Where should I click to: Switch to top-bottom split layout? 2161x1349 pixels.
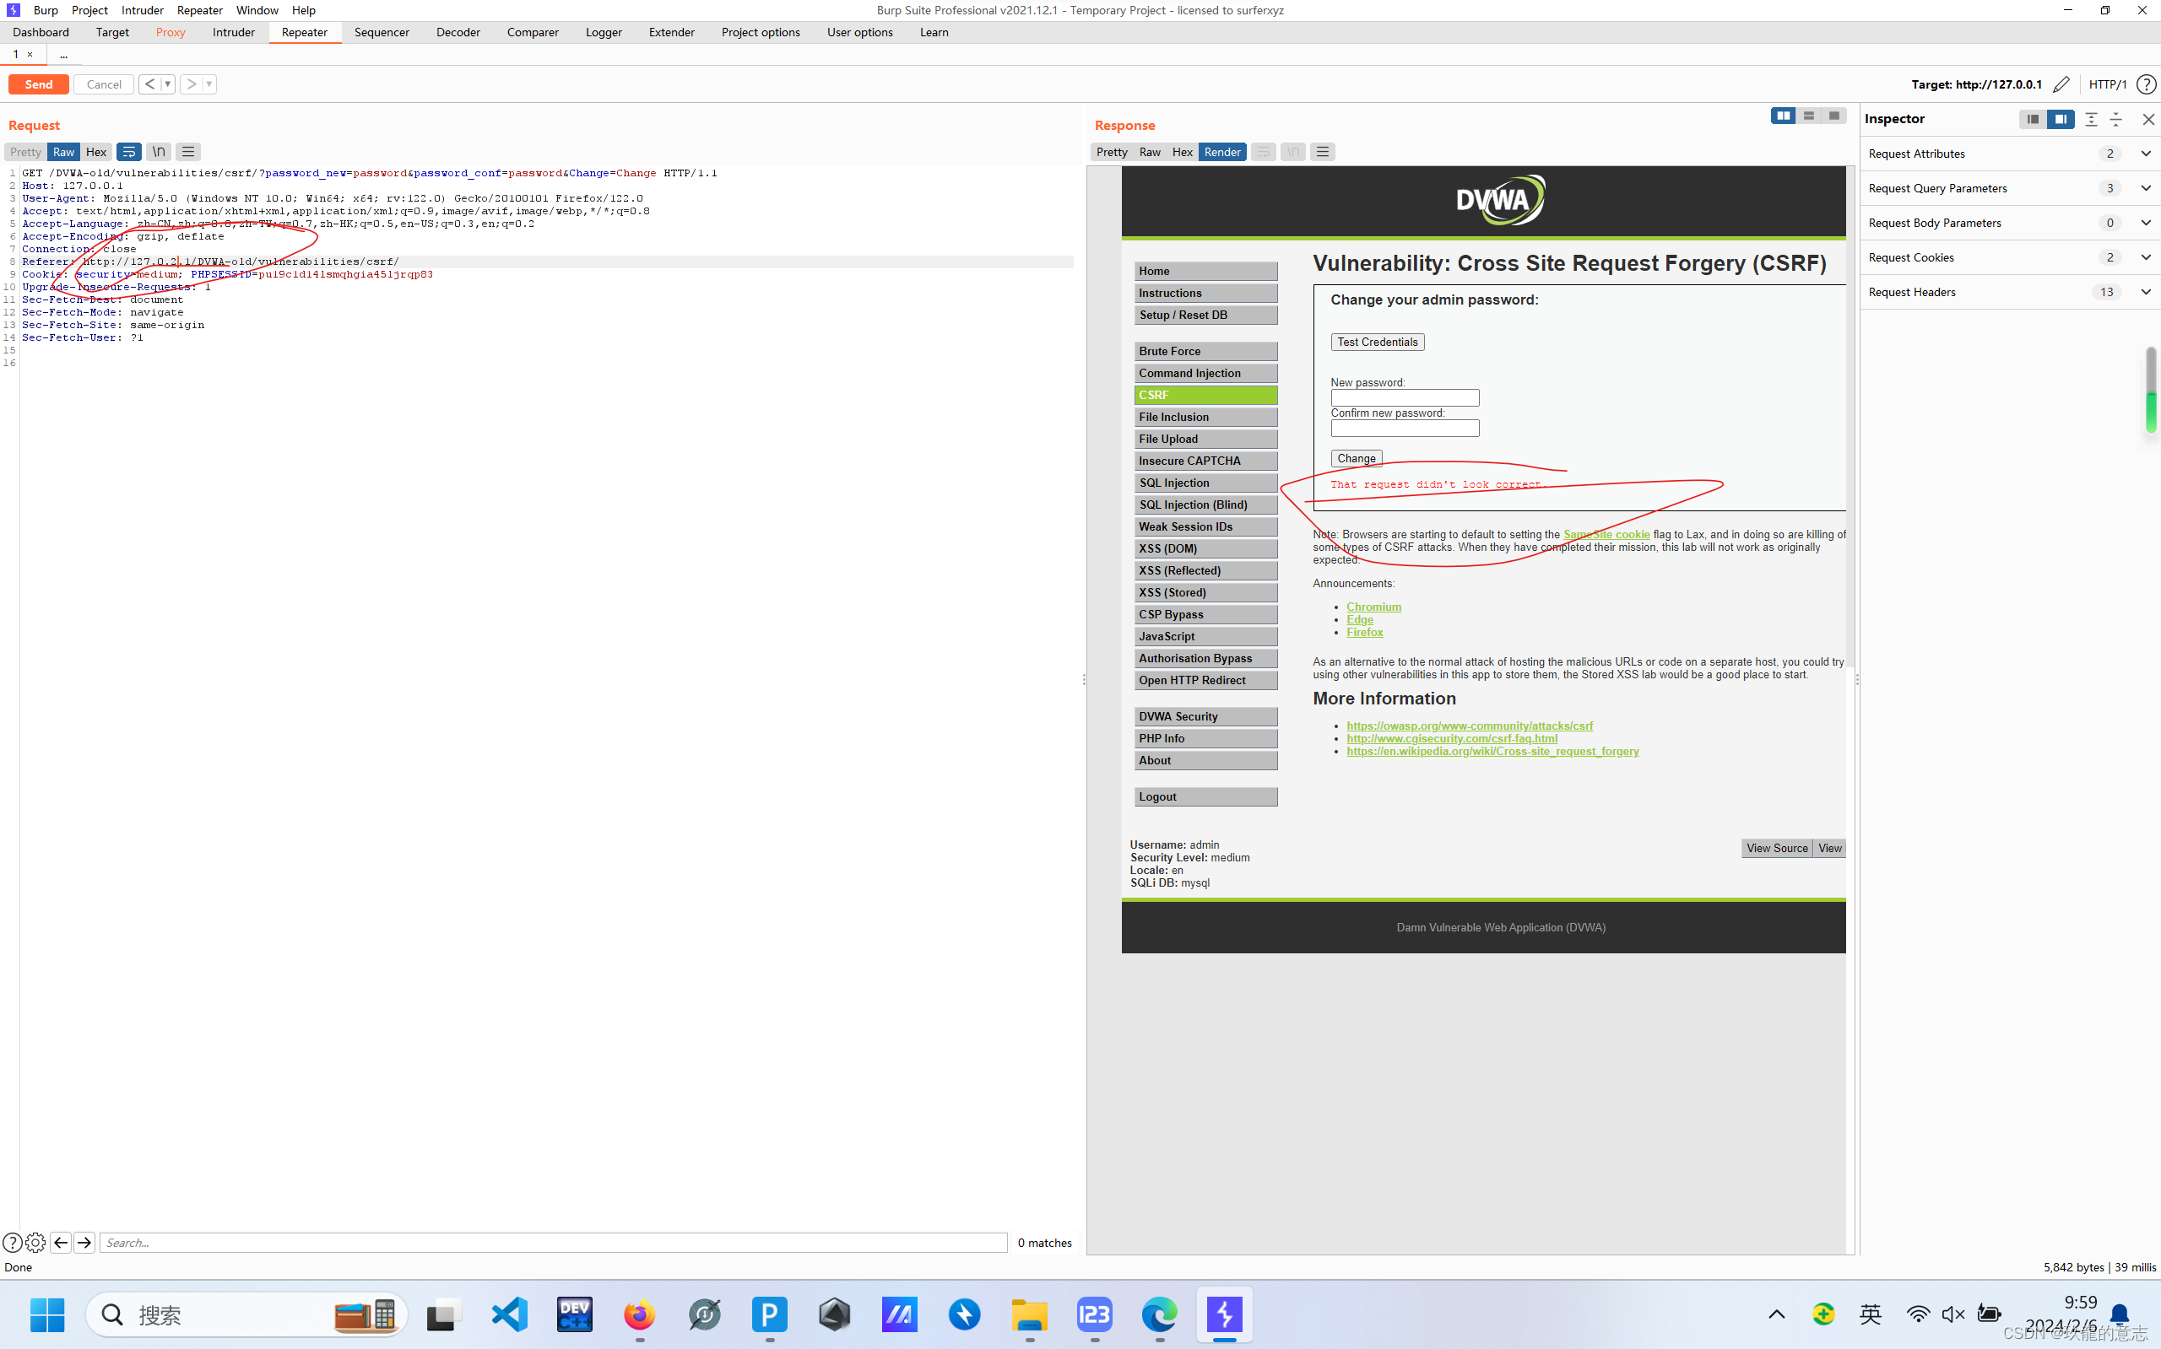tap(1808, 116)
